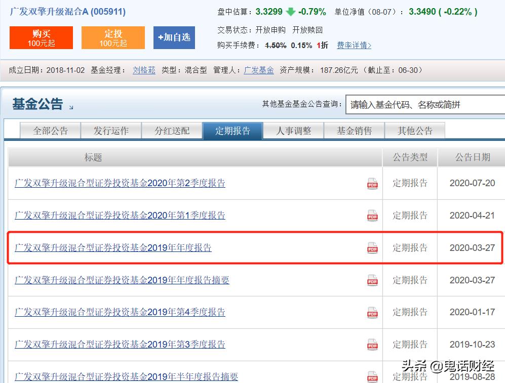Click the 购买 buy button
505x383 pixels.
(x=41, y=37)
